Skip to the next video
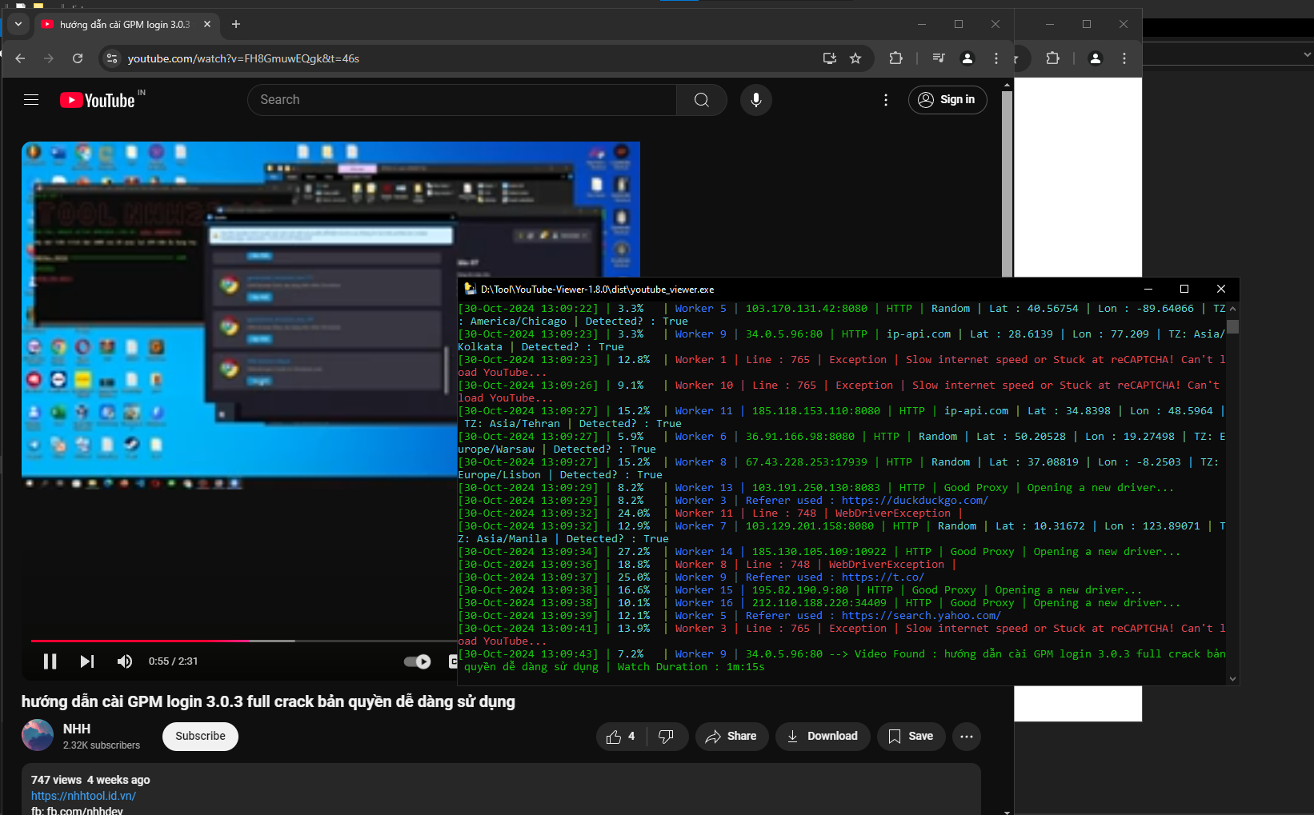 [87, 661]
